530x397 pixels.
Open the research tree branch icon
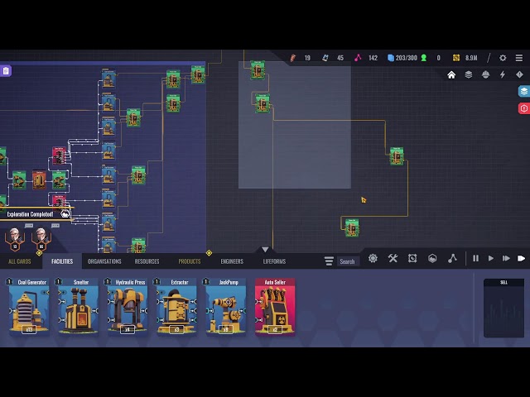tap(452, 259)
